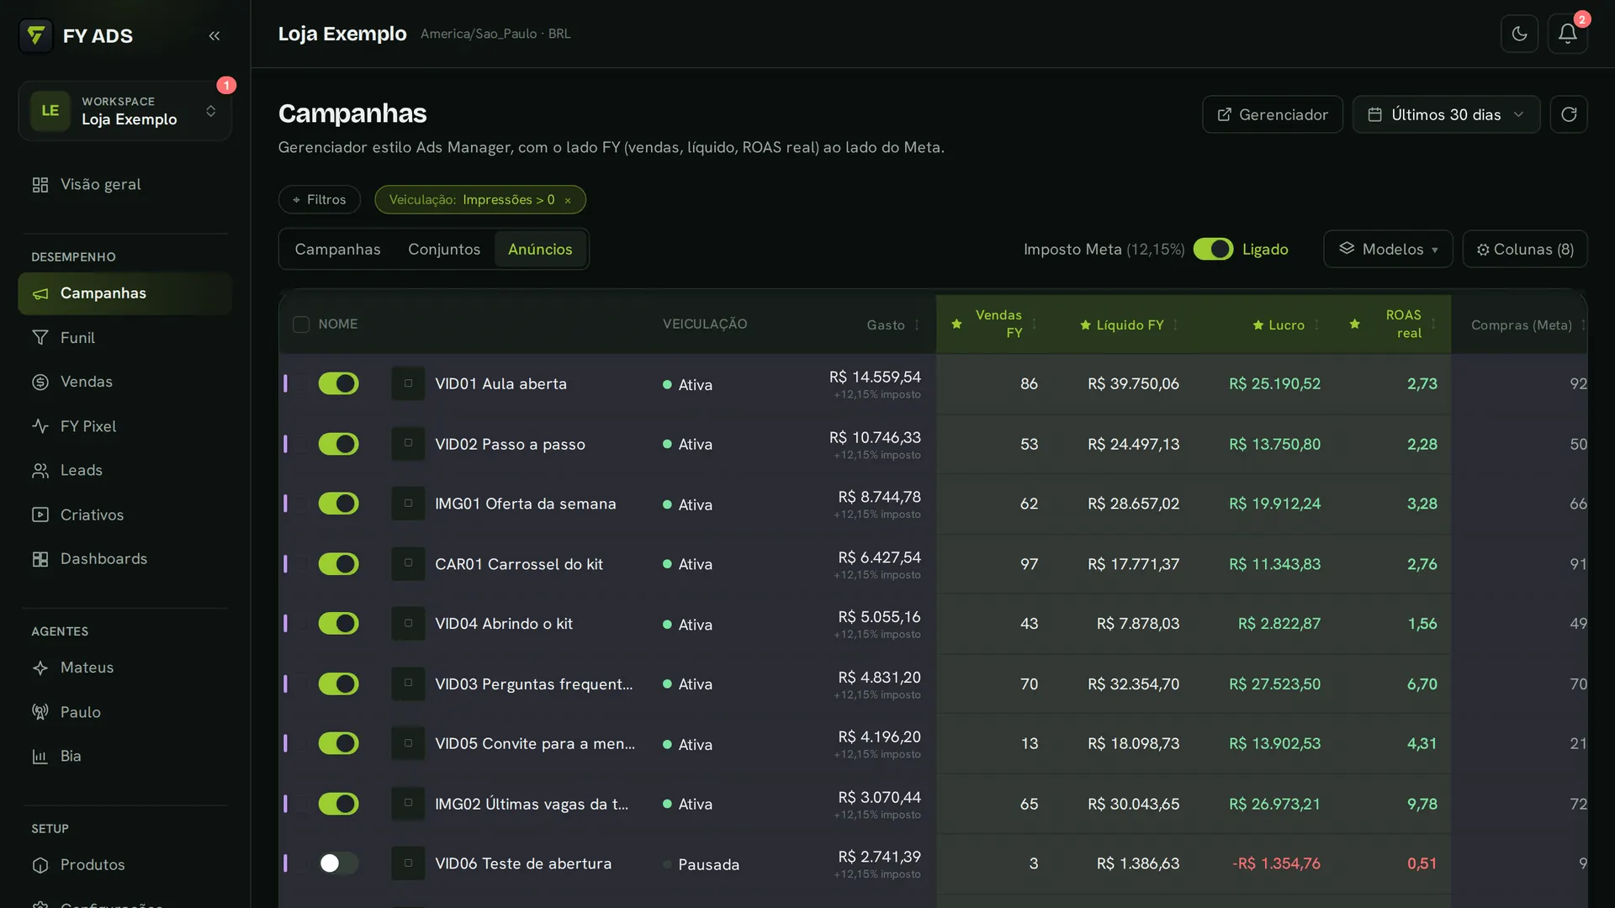The image size is (1615, 908).
Task: Open the CAR01 Carrossel do kit thumbnail
Action: (408, 563)
